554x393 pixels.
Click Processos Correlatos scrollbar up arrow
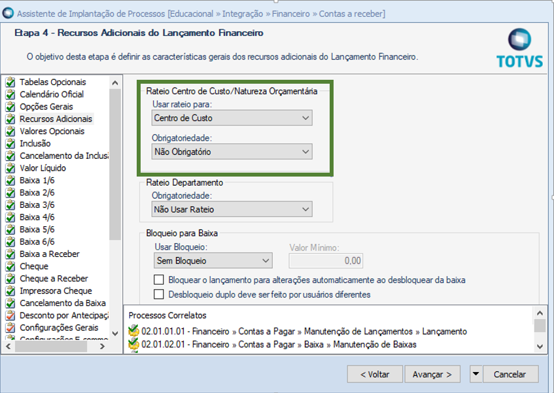coord(540,313)
